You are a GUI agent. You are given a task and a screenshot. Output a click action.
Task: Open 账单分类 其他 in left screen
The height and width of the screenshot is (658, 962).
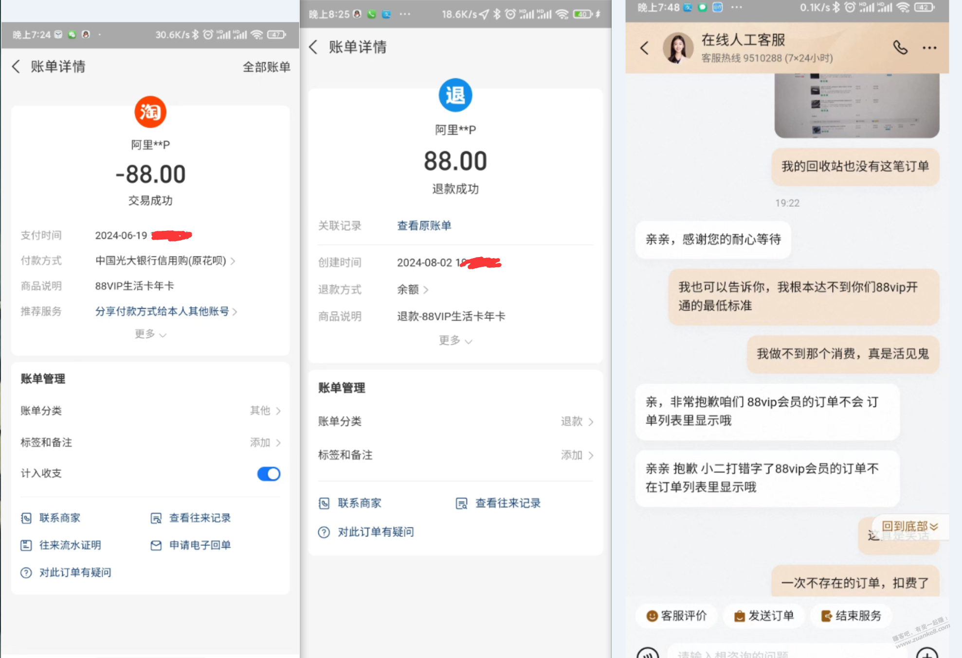tap(150, 411)
